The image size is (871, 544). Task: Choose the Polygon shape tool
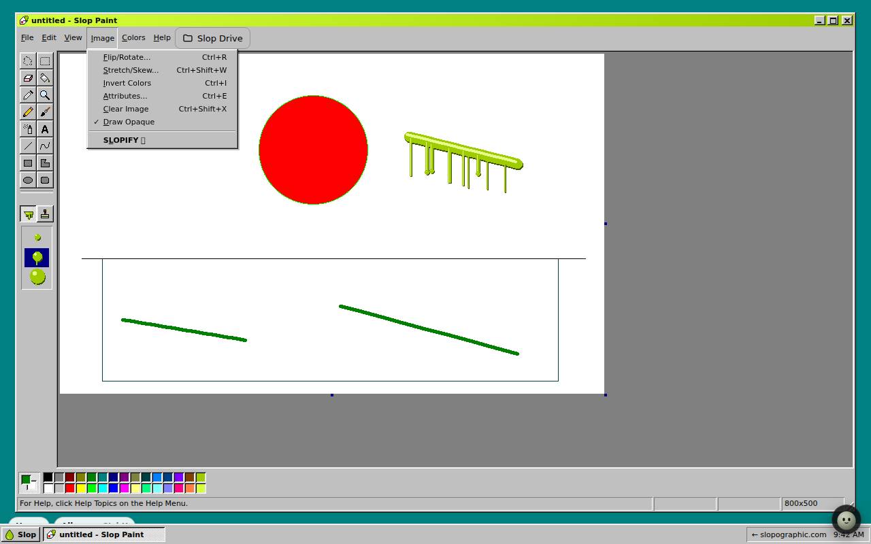click(45, 163)
